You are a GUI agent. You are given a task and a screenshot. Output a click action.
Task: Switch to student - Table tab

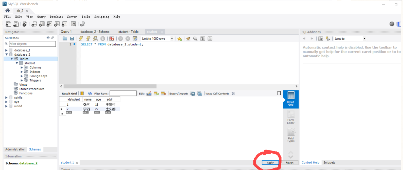(x=128, y=32)
